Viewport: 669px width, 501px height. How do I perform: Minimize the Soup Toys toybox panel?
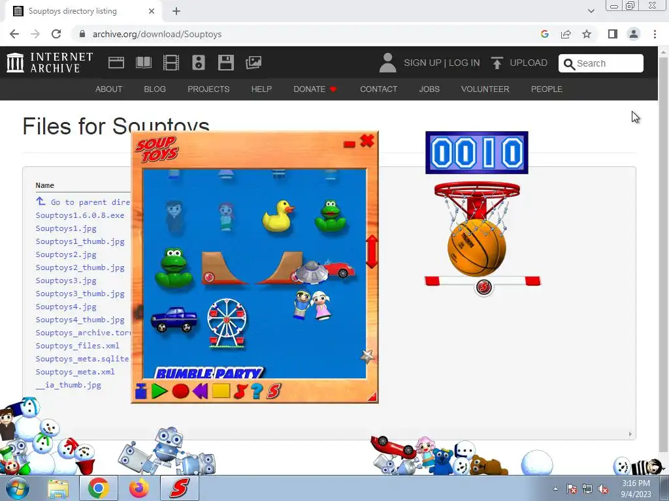pos(350,144)
